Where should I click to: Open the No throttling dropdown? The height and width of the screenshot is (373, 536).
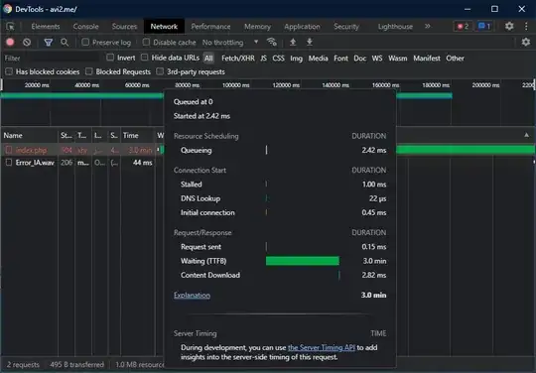pyautogui.click(x=230, y=43)
